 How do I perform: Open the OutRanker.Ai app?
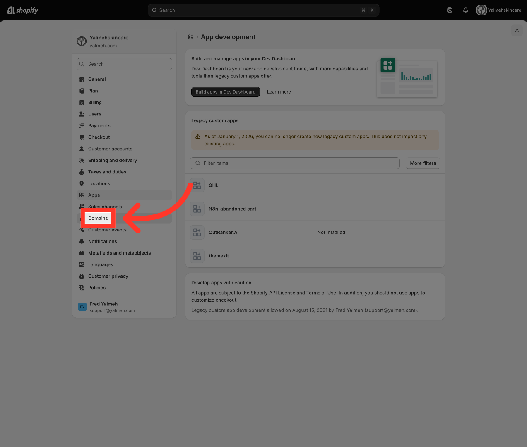(315, 233)
